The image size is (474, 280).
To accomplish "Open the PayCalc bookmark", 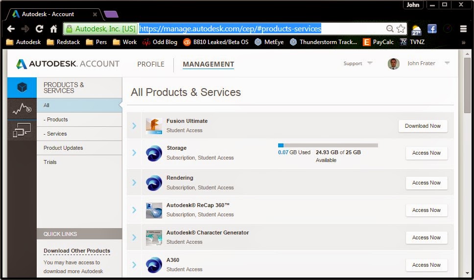I will pyautogui.click(x=378, y=42).
